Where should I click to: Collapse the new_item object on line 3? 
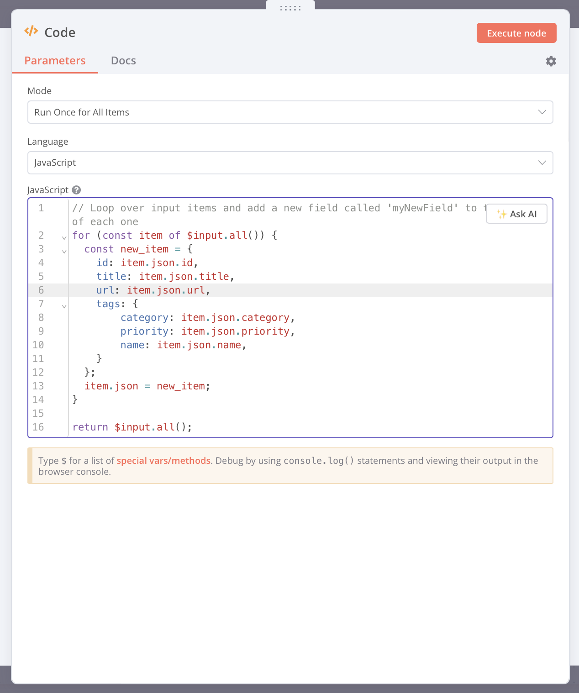(64, 252)
